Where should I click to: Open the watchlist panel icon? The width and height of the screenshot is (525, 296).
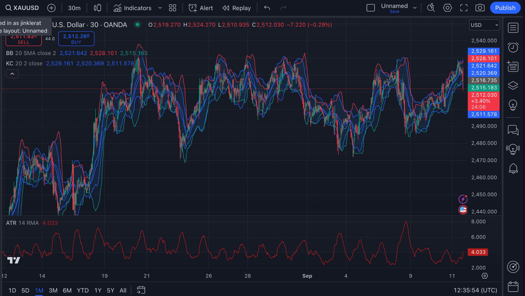click(x=513, y=28)
